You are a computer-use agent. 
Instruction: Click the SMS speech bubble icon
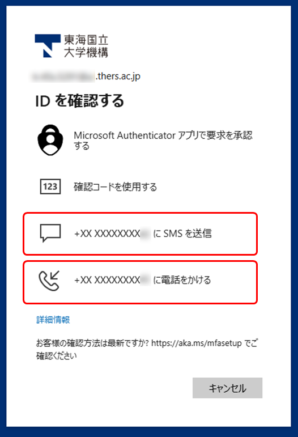pos(50,233)
